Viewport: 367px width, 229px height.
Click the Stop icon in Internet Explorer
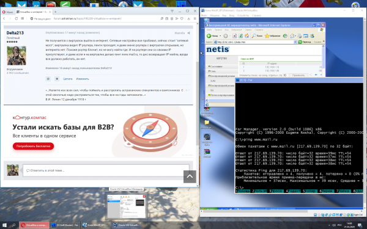(x=234, y=36)
